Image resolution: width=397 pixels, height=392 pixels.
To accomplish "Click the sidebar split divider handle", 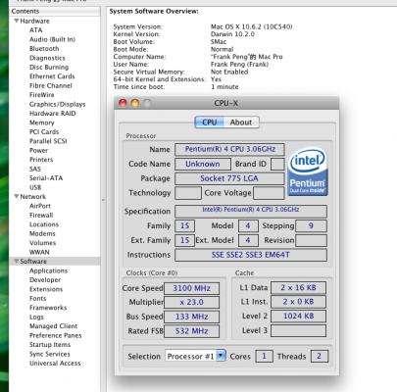I will (x=103, y=199).
